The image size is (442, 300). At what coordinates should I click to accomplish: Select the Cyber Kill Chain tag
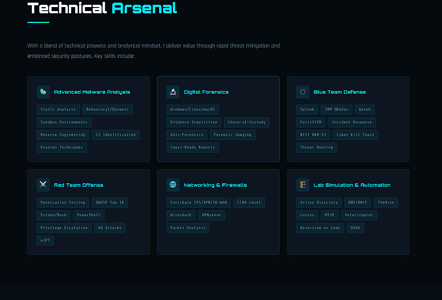tap(355, 135)
